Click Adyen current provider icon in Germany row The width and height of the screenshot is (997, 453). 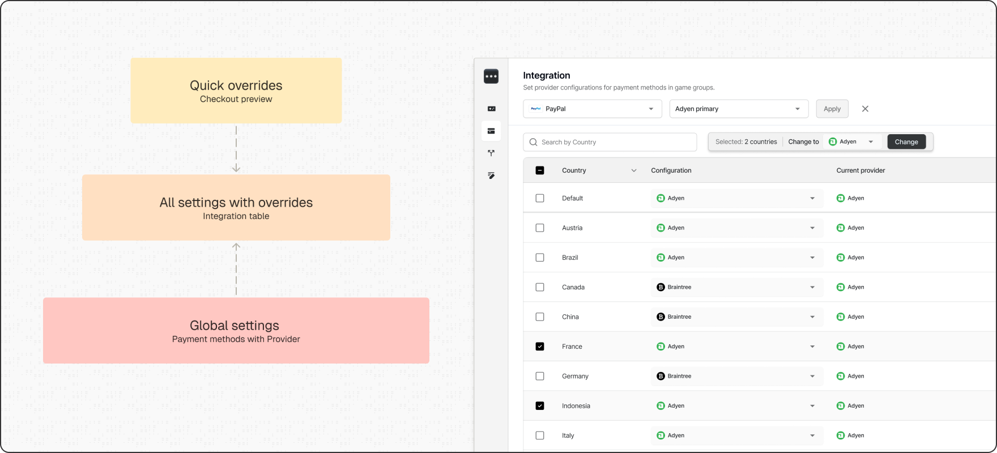point(841,376)
